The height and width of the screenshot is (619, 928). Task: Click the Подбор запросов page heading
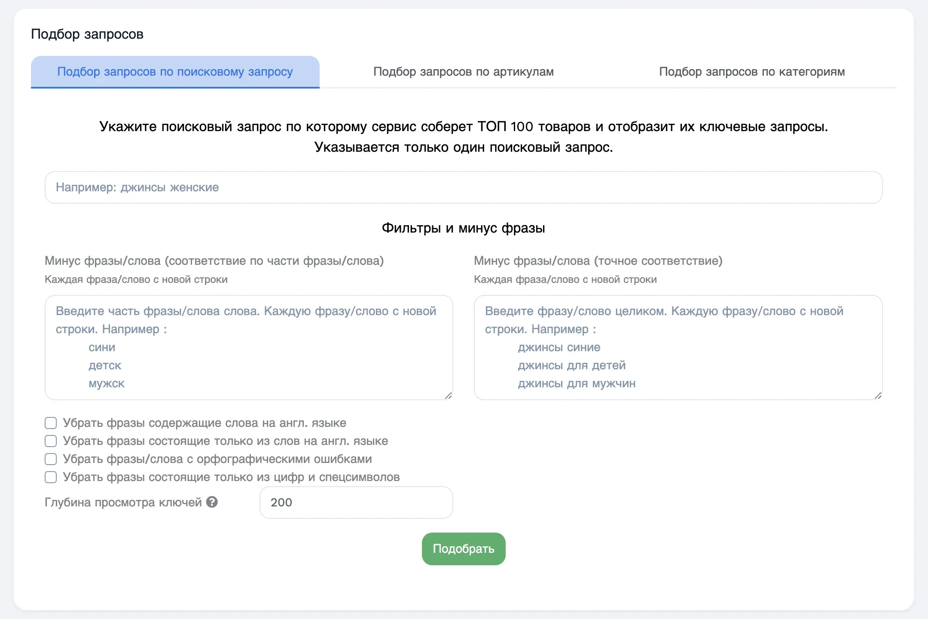click(87, 34)
